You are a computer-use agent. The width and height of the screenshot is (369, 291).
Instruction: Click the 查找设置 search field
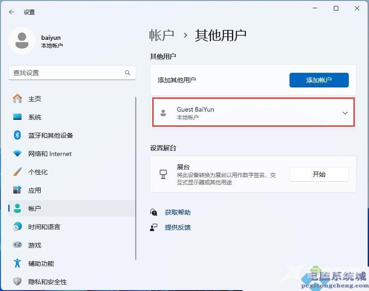pyautogui.click(x=72, y=73)
